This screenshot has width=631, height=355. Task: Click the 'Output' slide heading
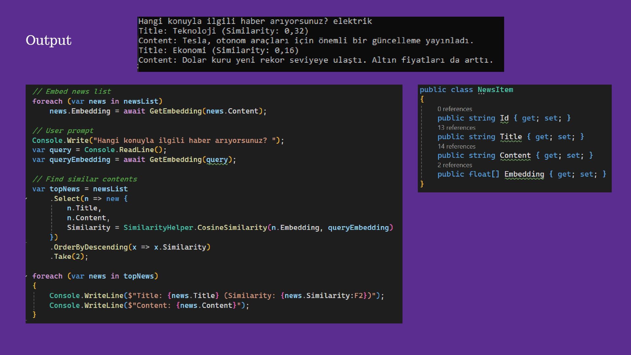(x=49, y=40)
